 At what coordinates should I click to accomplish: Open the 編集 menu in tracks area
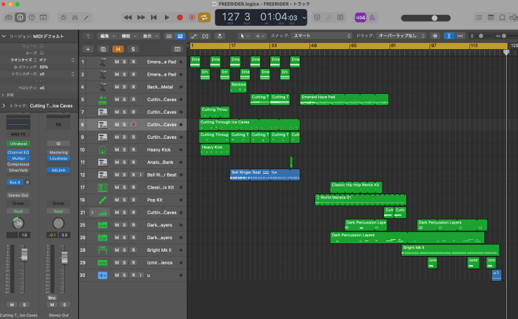tap(106, 35)
